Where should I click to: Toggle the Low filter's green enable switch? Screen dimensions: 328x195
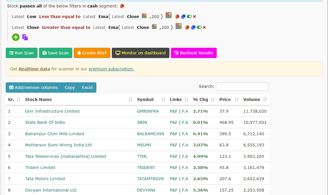(189, 16)
